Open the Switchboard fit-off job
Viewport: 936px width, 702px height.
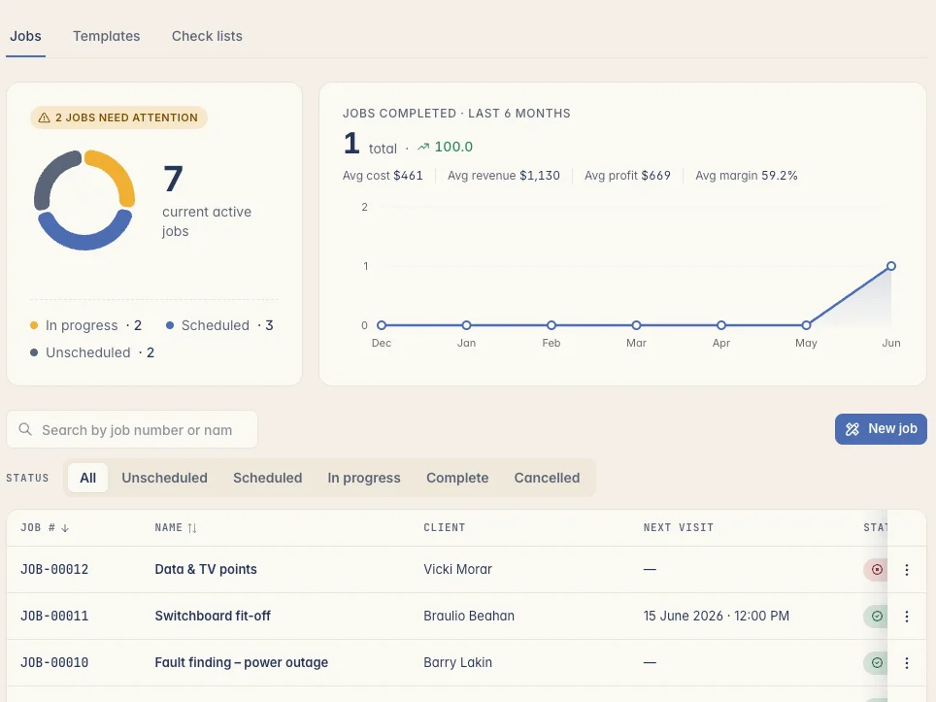[213, 616]
